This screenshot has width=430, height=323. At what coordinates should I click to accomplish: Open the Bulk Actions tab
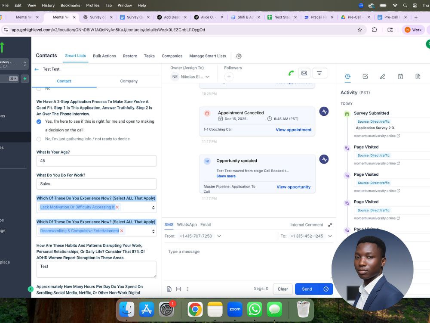click(104, 56)
